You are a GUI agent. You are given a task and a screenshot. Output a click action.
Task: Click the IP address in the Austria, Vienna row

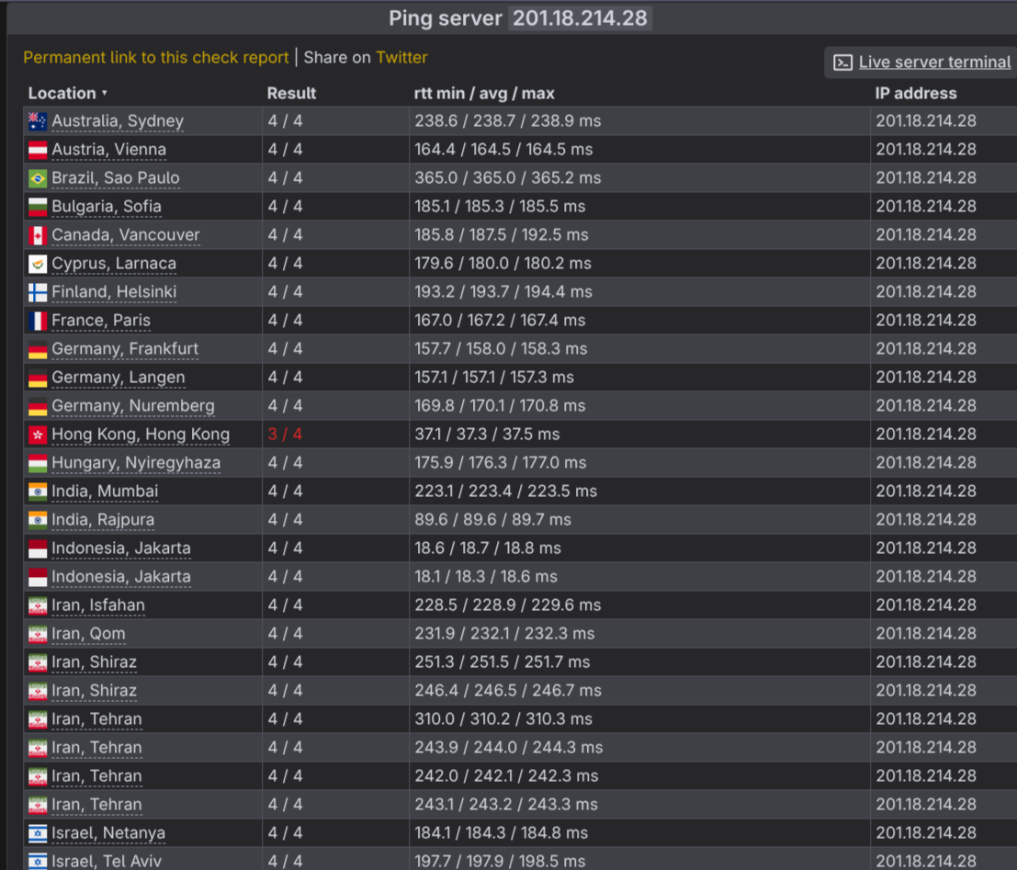[926, 150]
